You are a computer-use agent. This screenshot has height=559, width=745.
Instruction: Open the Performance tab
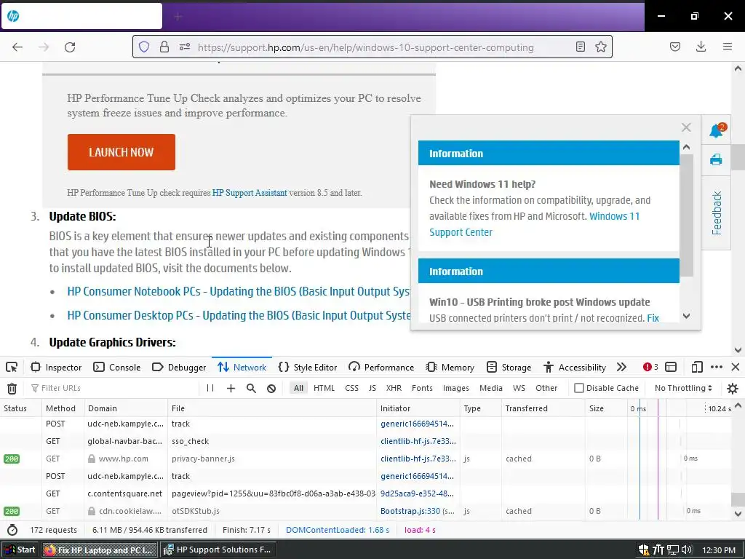[x=381, y=367]
